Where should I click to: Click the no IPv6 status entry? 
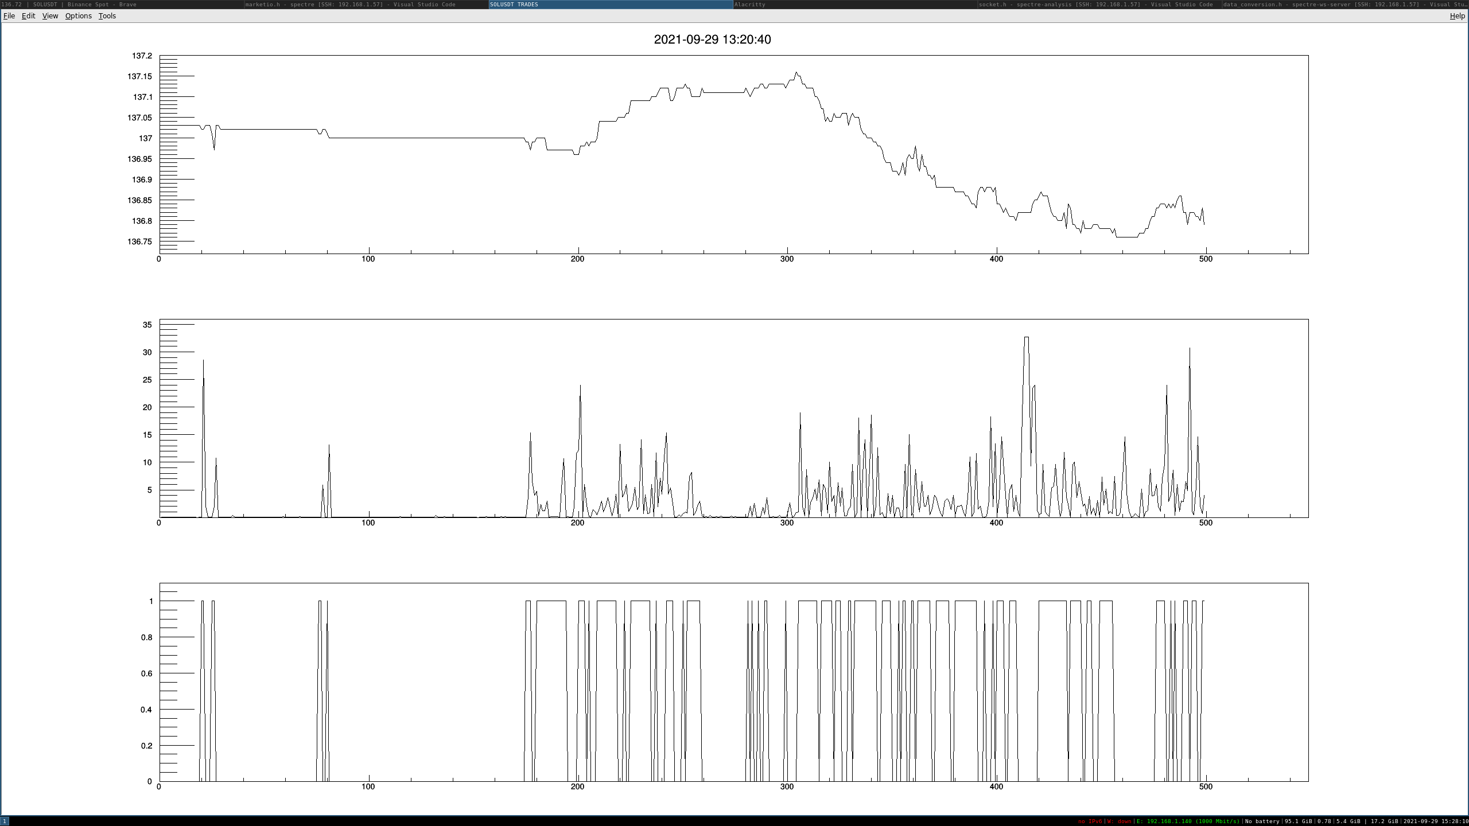1090,821
